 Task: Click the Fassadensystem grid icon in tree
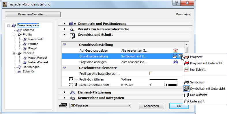(14, 25)
